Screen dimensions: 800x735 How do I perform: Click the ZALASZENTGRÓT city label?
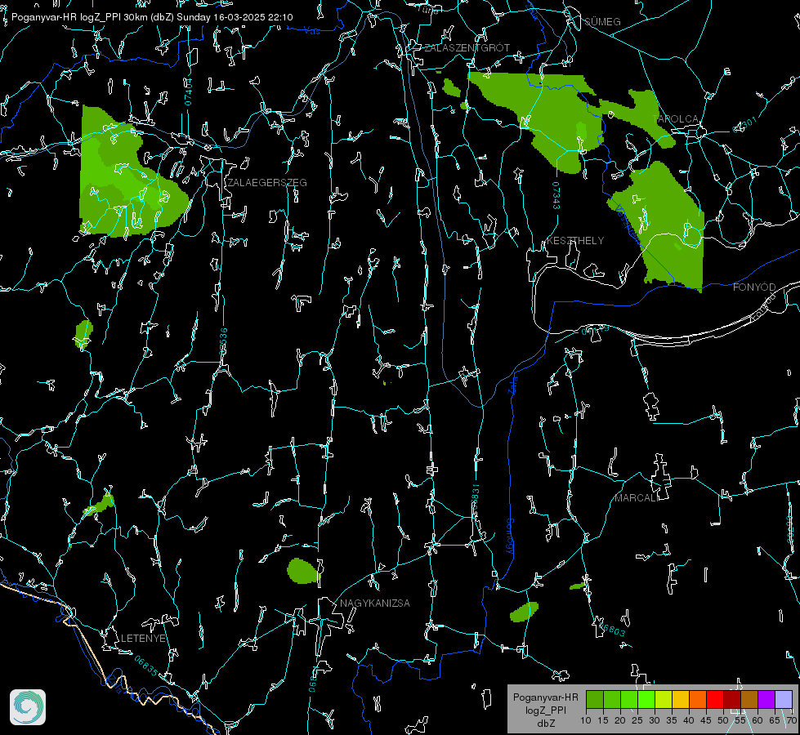point(467,48)
